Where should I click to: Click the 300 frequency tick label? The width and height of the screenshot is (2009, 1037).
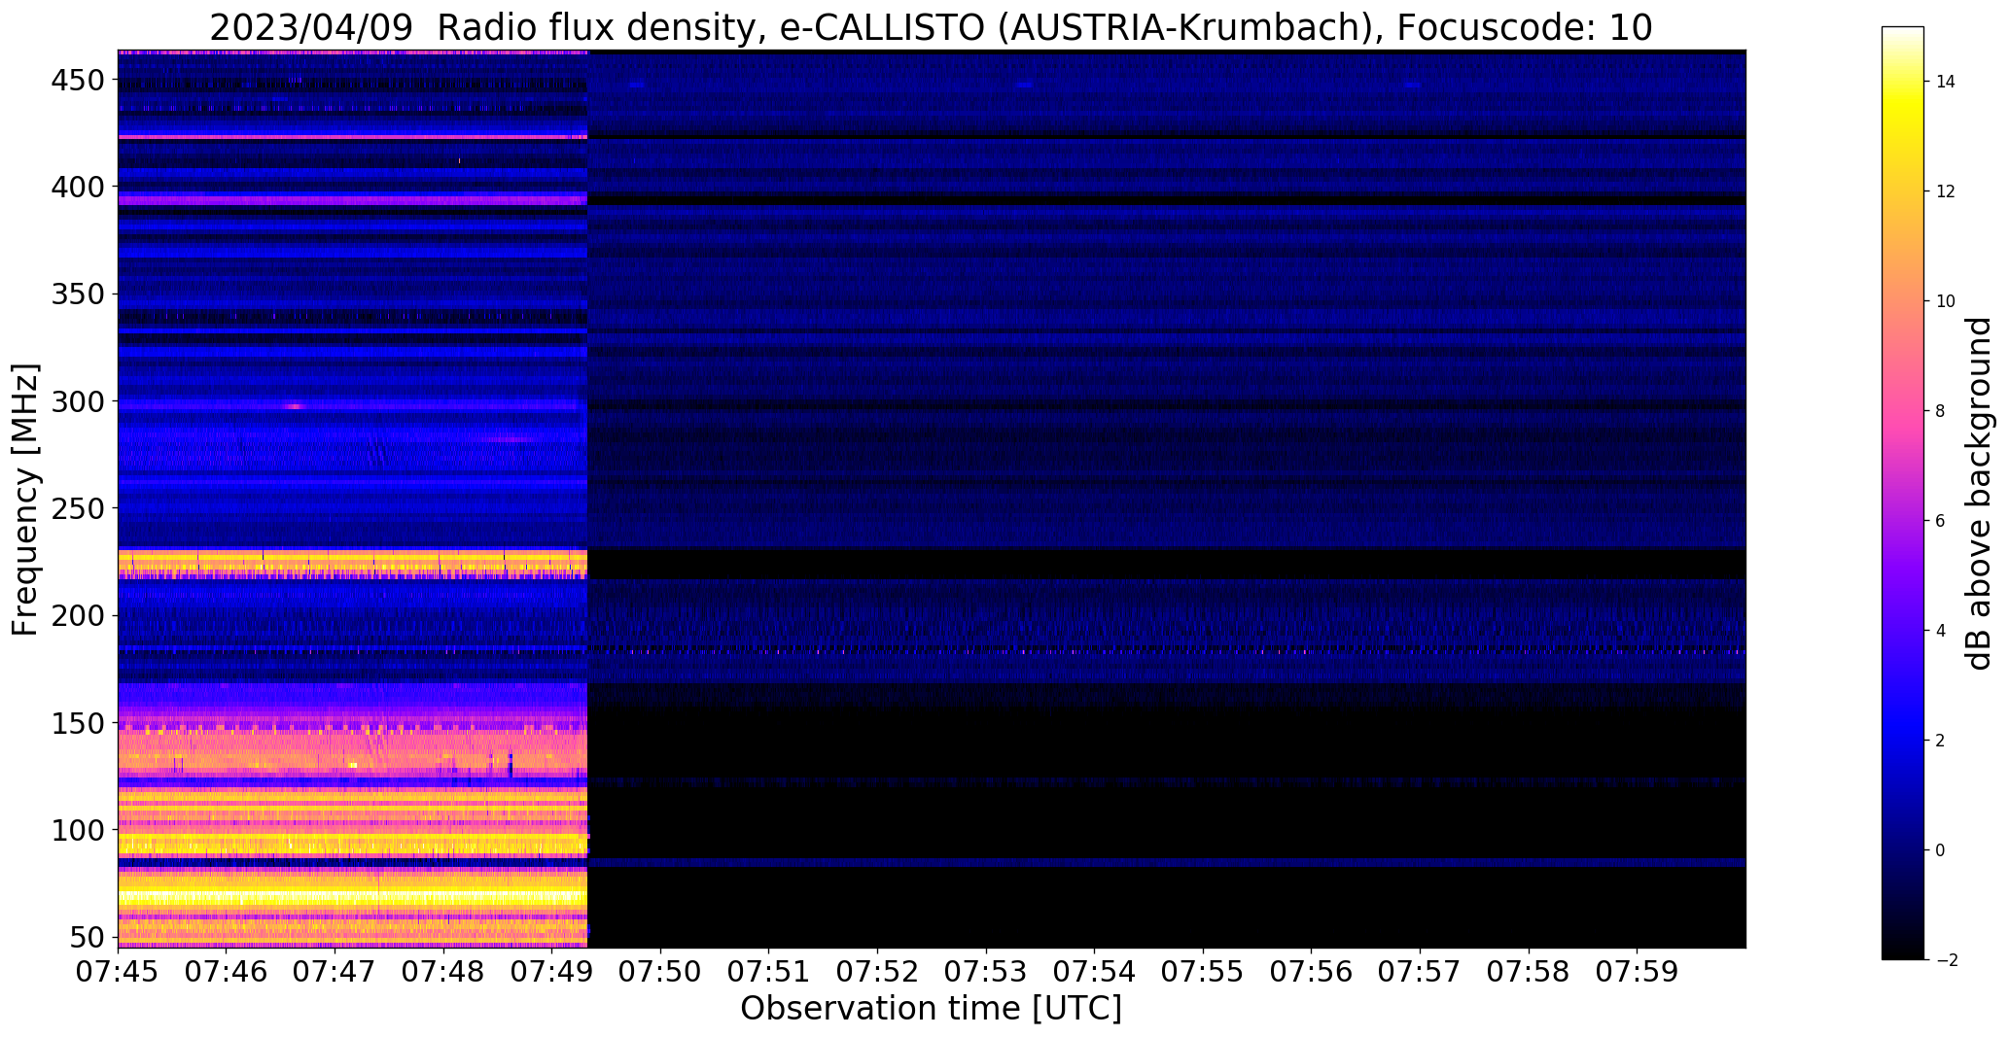tap(77, 401)
